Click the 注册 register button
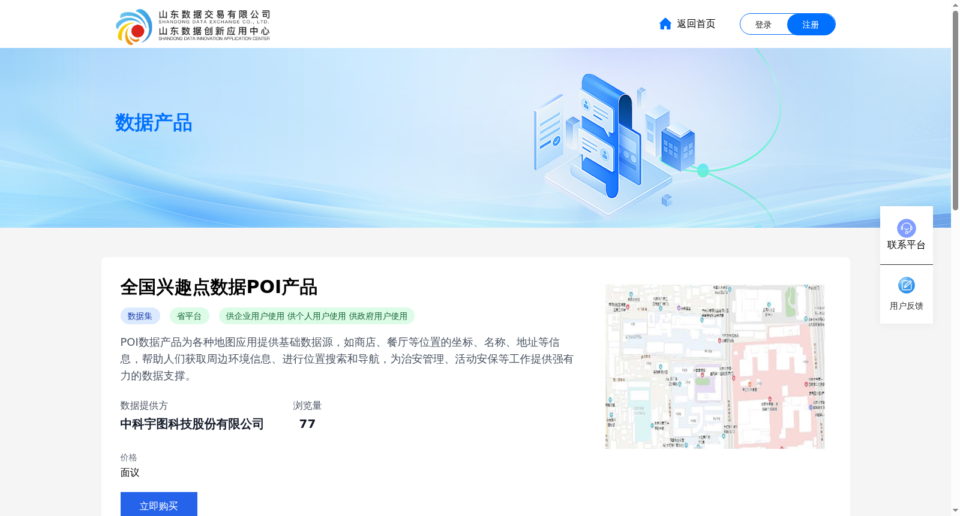 (x=811, y=25)
